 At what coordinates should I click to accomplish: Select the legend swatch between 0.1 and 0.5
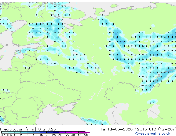click(5, 132)
